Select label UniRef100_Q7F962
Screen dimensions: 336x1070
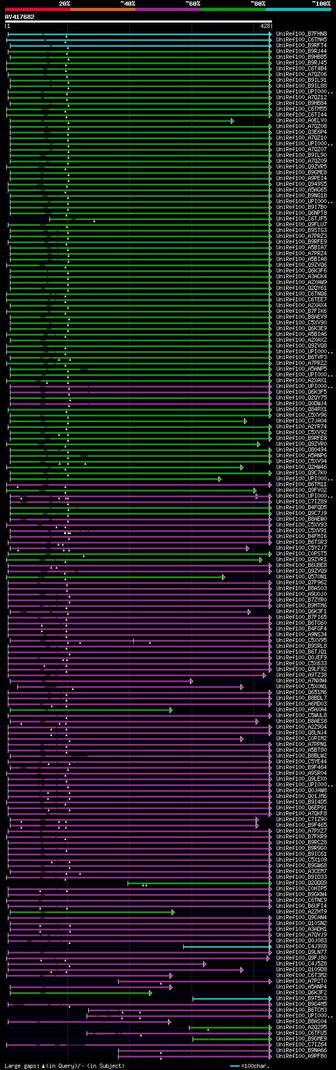301,583
